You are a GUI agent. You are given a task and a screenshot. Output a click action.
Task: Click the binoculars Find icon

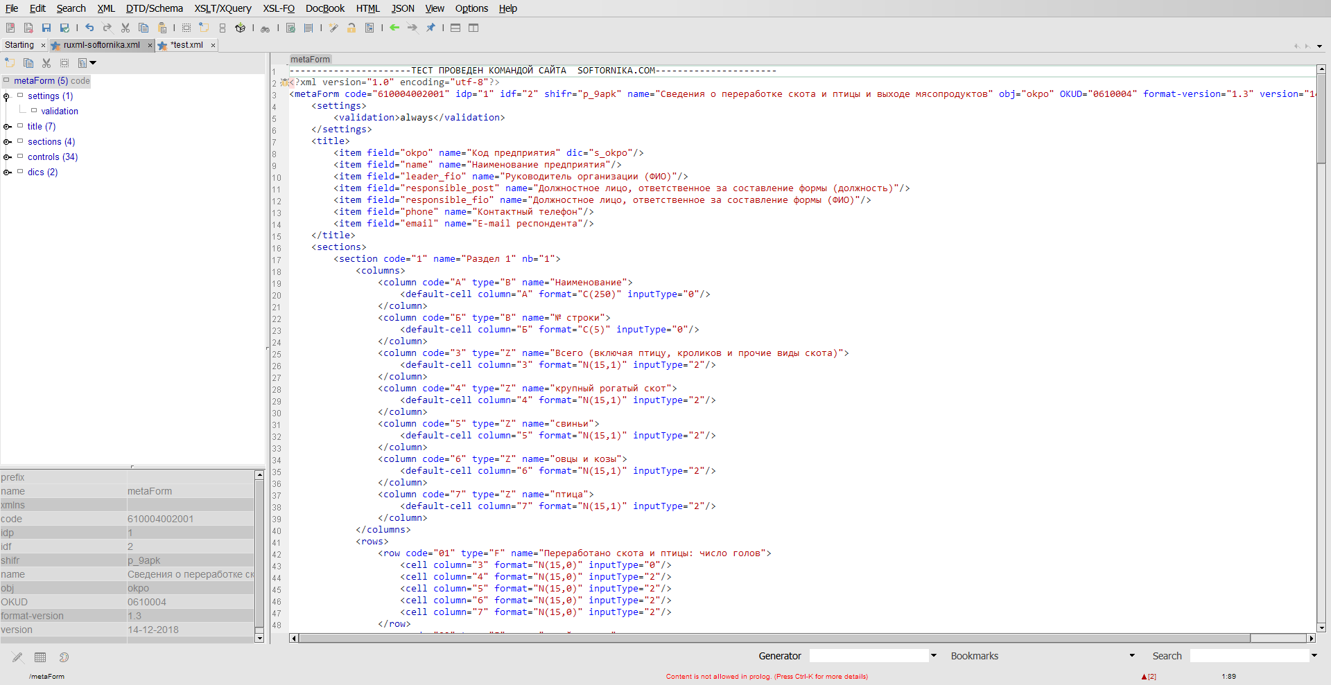tap(265, 28)
